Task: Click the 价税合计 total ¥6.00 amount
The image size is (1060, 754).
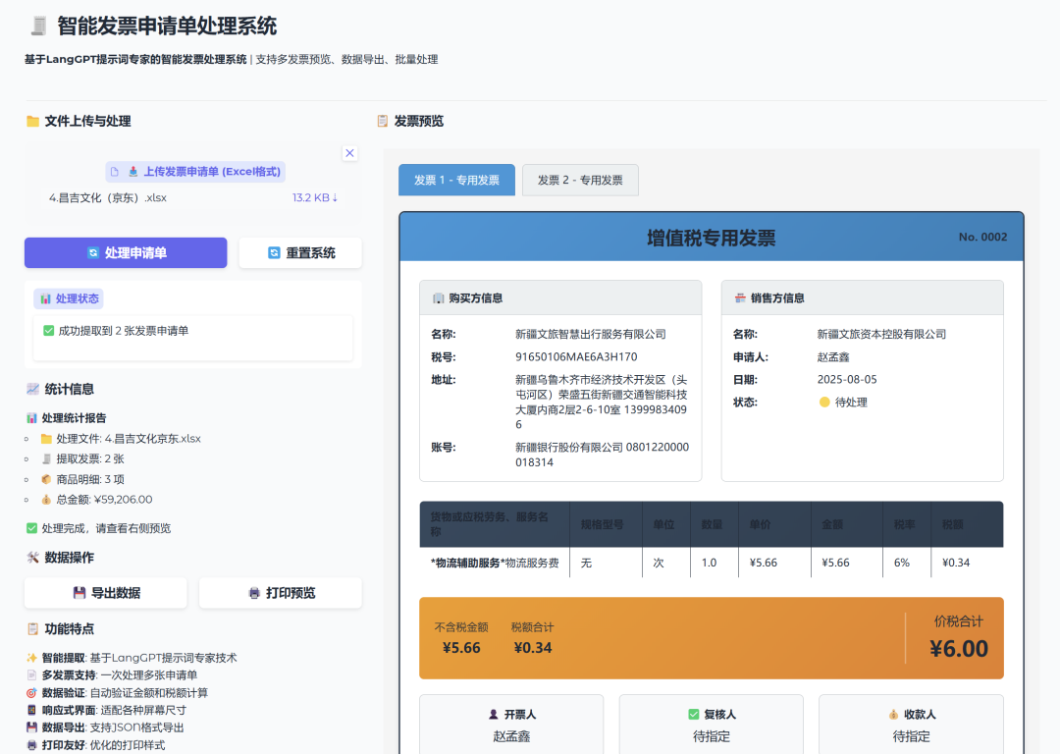Action: tap(958, 649)
